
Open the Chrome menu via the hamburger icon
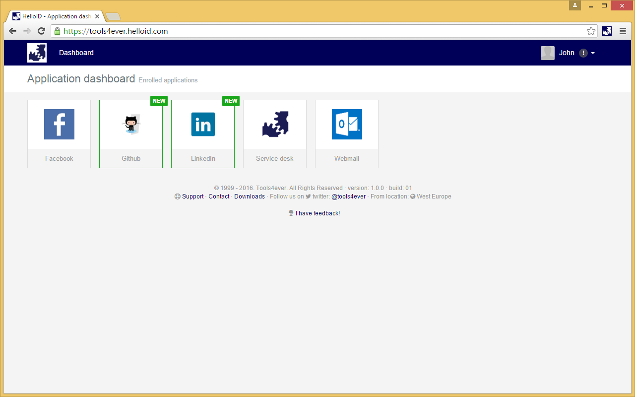(x=623, y=31)
